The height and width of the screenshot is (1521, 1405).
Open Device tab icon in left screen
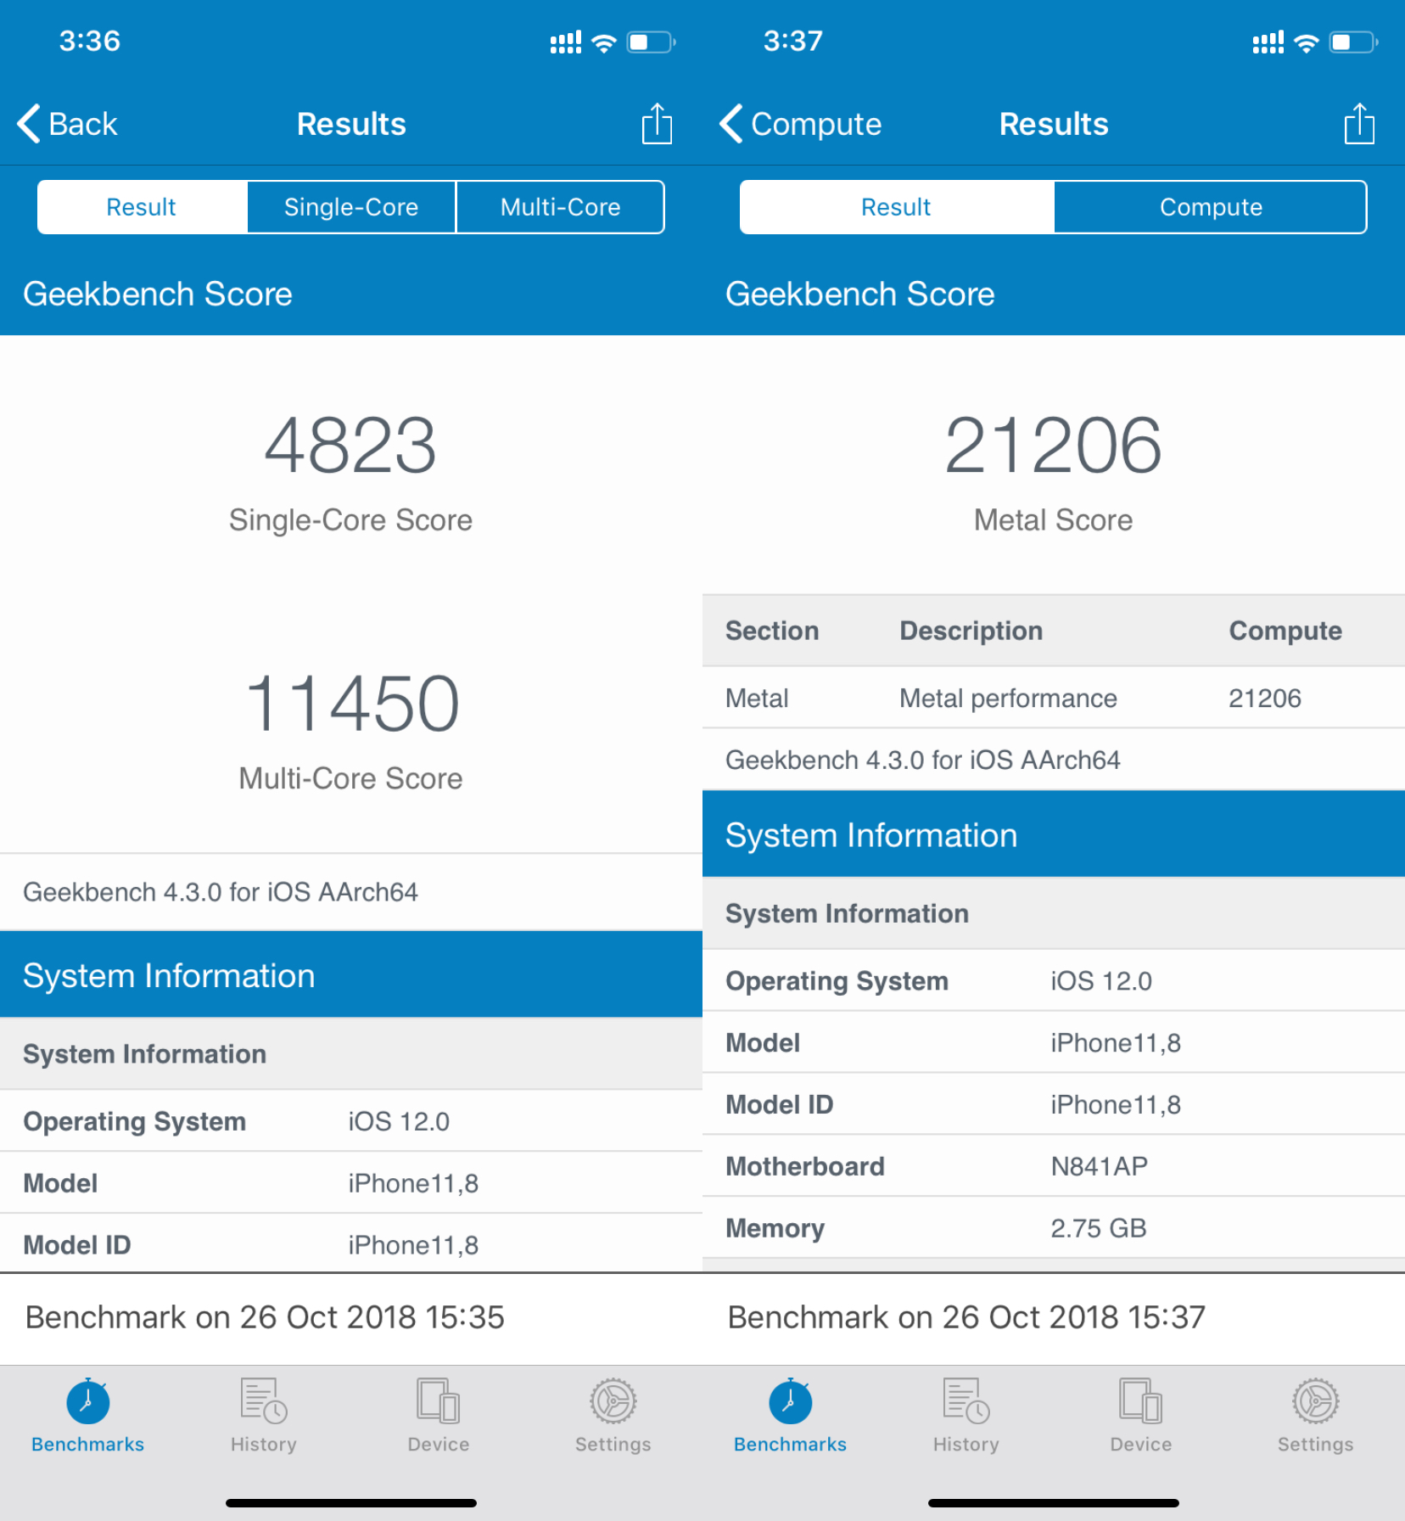point(439,1401)
